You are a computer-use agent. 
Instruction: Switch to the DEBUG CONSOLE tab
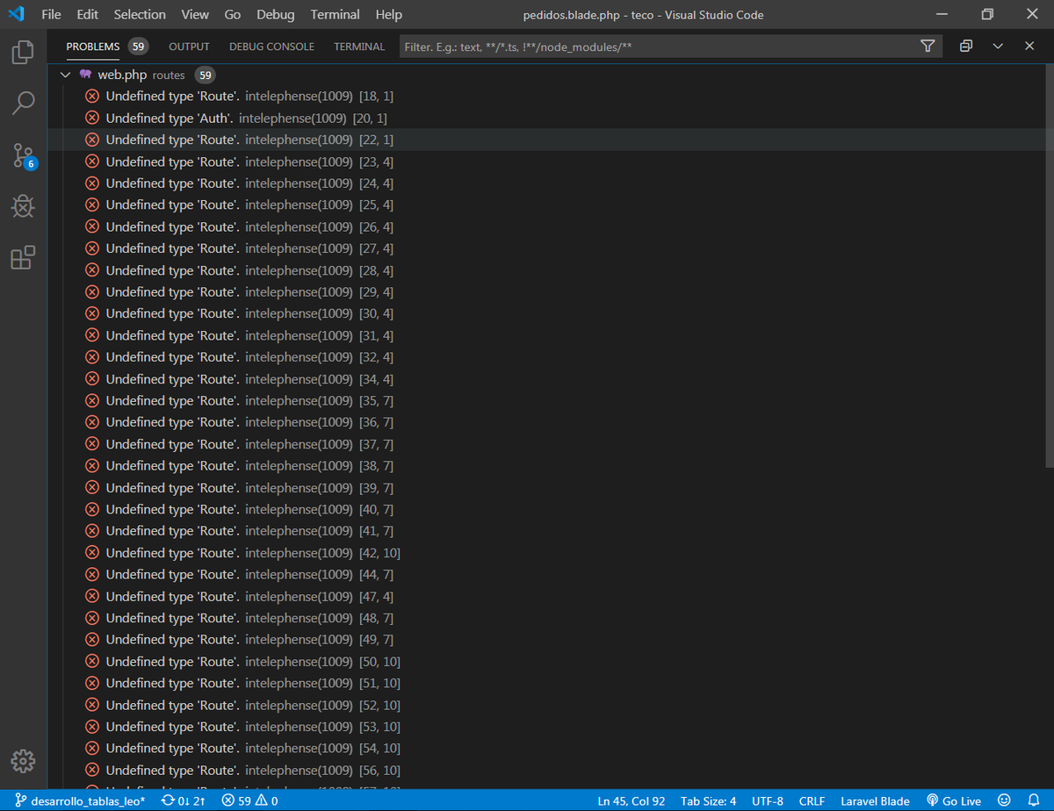(271, 47)
